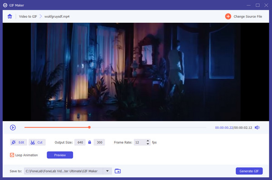The image size is (272, 180).
Task: Click the output height field 300
Action: click(99, 142)
